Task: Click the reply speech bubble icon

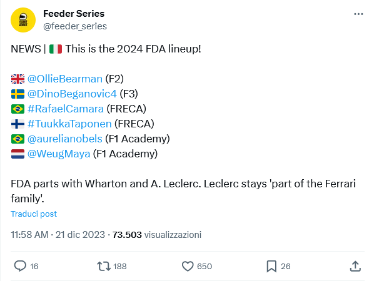Action: [x=20, y=266]
